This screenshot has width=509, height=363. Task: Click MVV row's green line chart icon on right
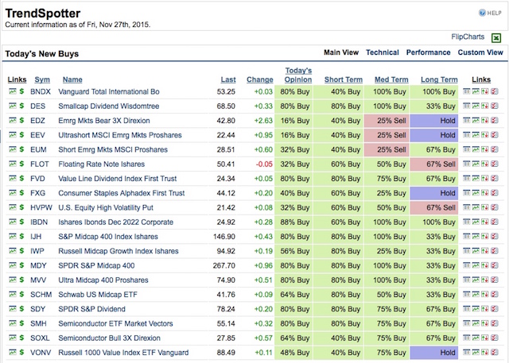476,280
